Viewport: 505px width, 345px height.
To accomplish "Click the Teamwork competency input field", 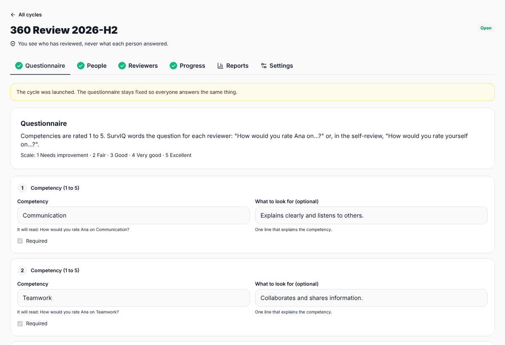I will tap(133, 298).
